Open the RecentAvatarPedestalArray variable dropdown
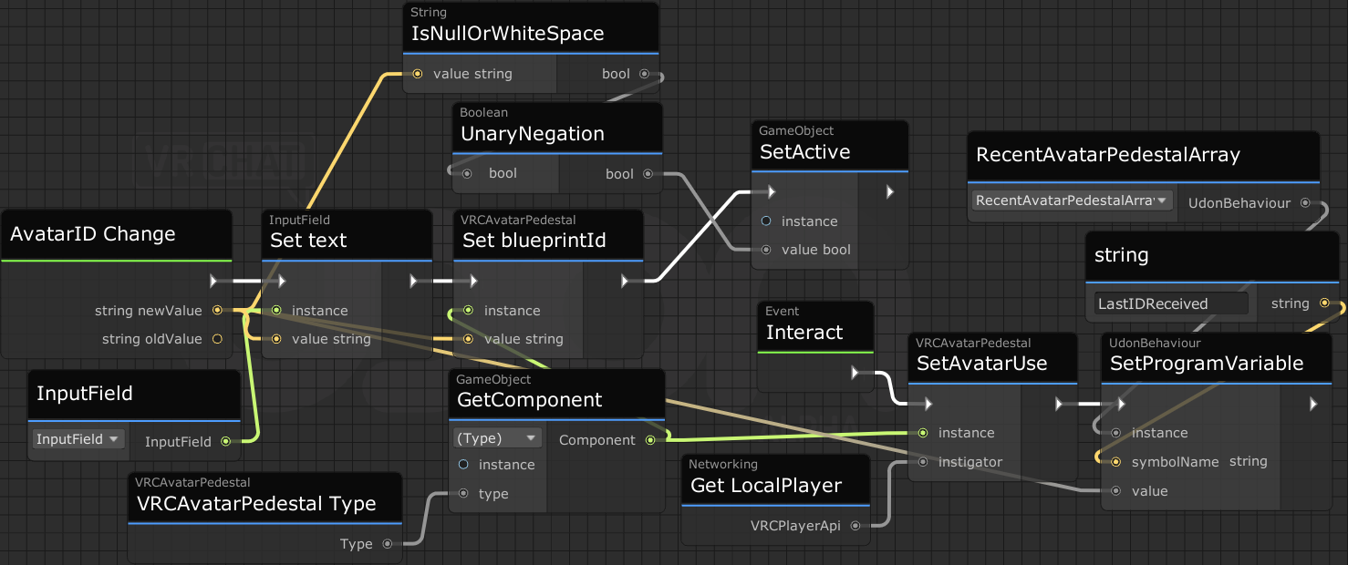This screenshot has height=565, width=1348. pos(1072,200)
